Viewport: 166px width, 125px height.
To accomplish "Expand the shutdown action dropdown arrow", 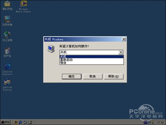I will tap(121, 52).
